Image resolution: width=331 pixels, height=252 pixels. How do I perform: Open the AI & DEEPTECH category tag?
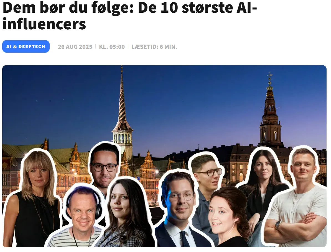[26, 47]
